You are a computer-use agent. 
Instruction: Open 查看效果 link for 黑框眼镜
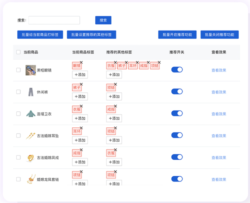click(219, 70)
